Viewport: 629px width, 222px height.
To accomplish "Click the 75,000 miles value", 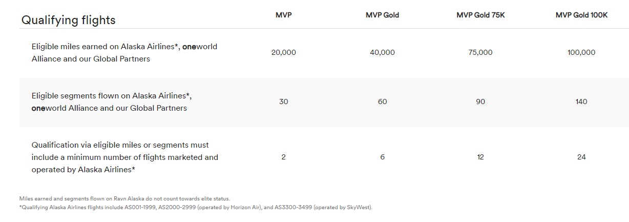I will (x=480, y=52).
